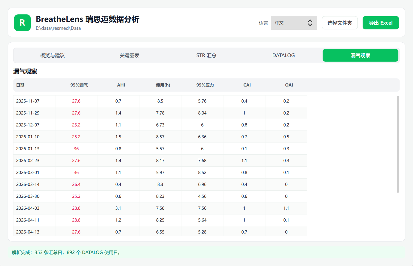Image resolution: width=413 pixels, height=266 pixels.
Task: Click the CAI column header
Action: (247, 85)
